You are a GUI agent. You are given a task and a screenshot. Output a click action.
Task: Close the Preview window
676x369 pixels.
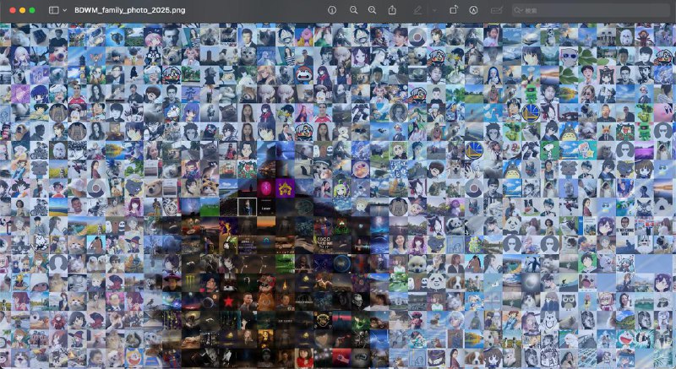(11, 10)
